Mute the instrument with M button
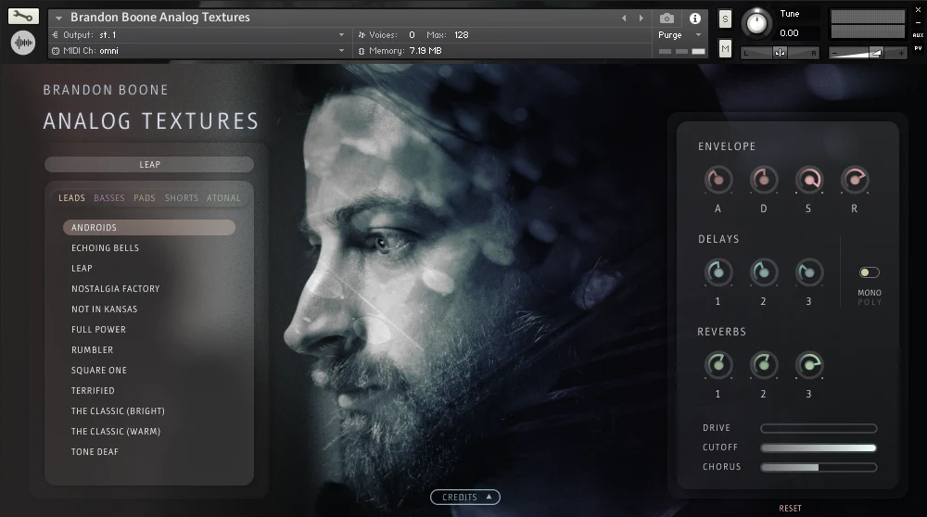Screen dimensions: 927x517 (725, 48)
